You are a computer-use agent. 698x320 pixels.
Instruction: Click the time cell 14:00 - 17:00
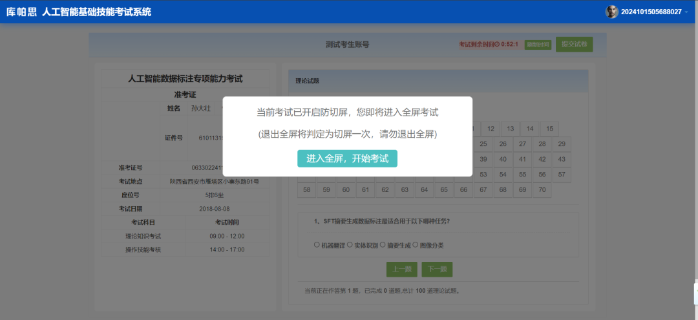coord(227,250)
